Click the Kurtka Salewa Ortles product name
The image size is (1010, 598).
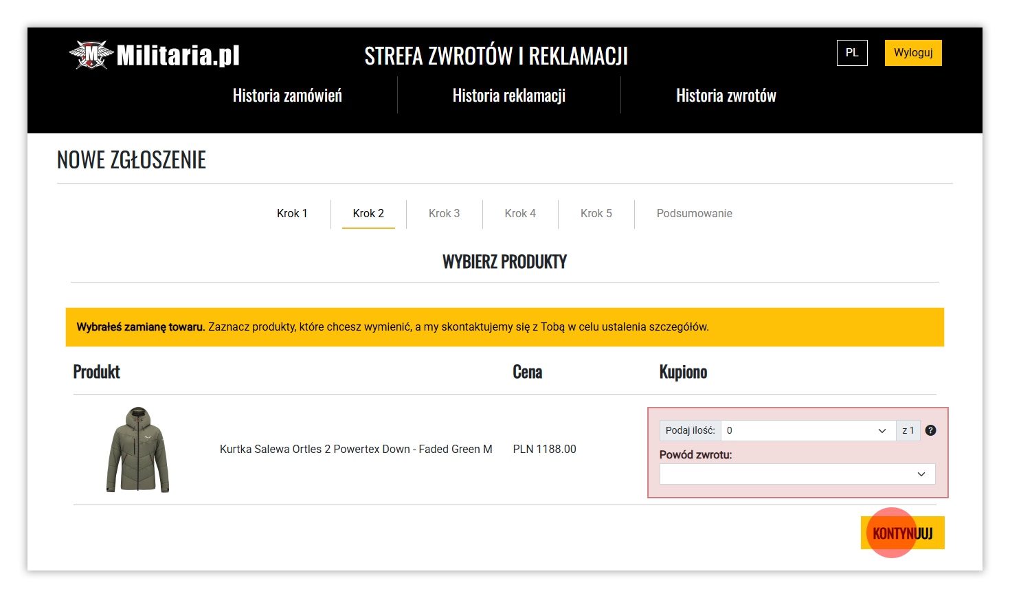tap(356, 449)
